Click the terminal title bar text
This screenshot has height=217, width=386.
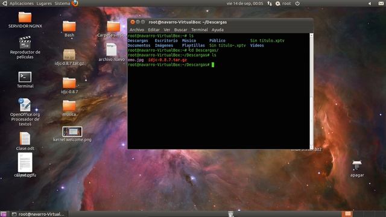click(188, 22)
